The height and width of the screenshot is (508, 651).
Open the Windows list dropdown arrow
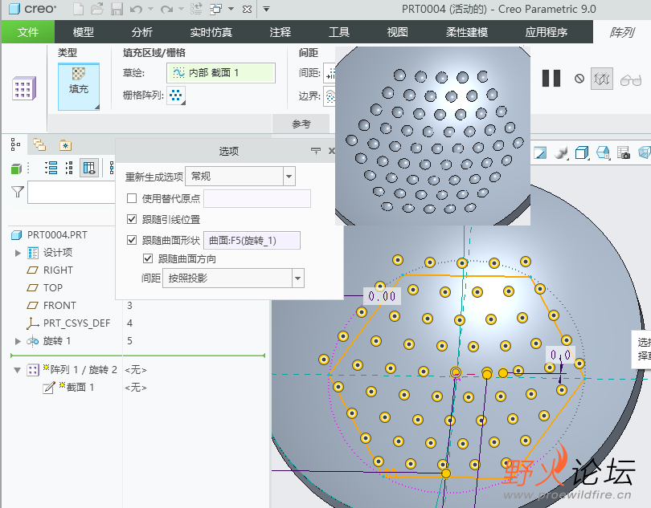pos(231,9)
